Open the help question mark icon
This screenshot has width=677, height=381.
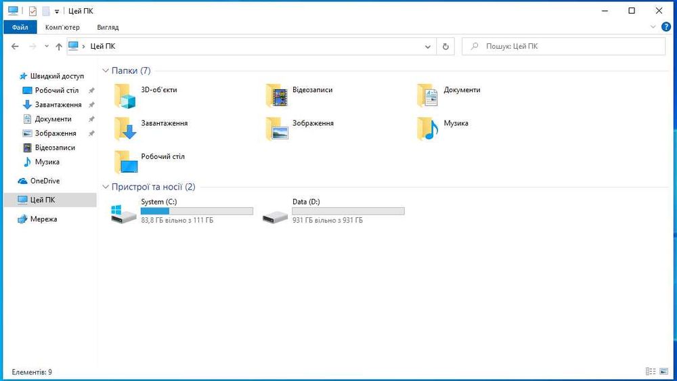point(666,27)
